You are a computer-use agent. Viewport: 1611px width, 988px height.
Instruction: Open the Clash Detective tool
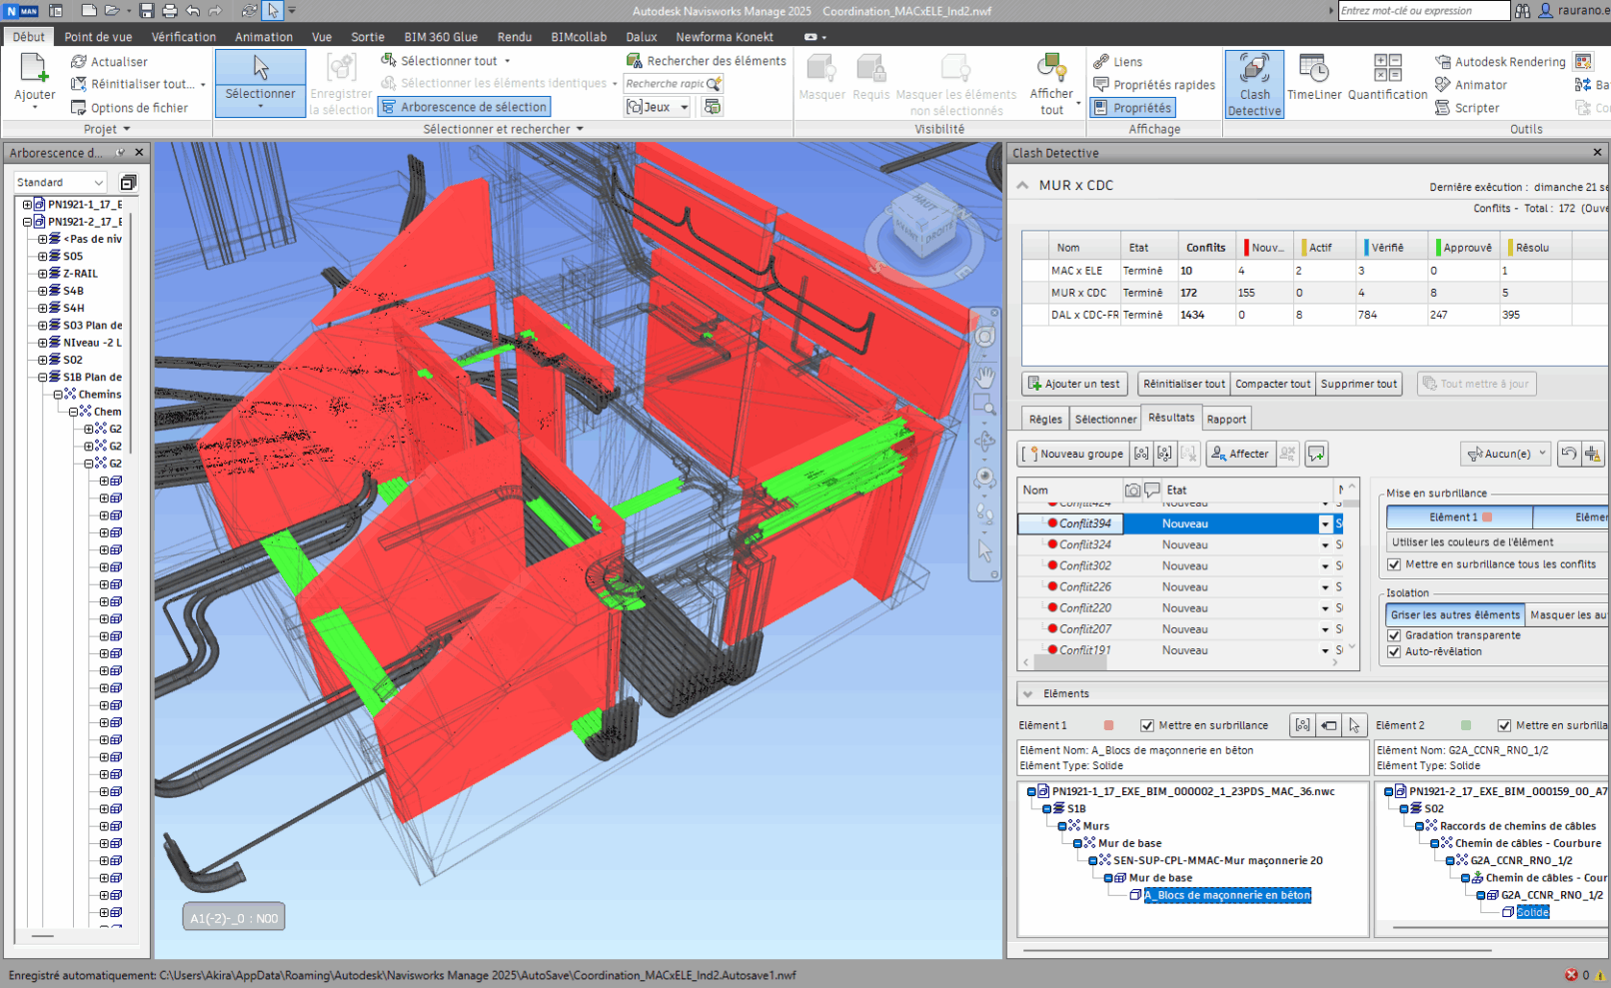click(x=1254, y=84)
